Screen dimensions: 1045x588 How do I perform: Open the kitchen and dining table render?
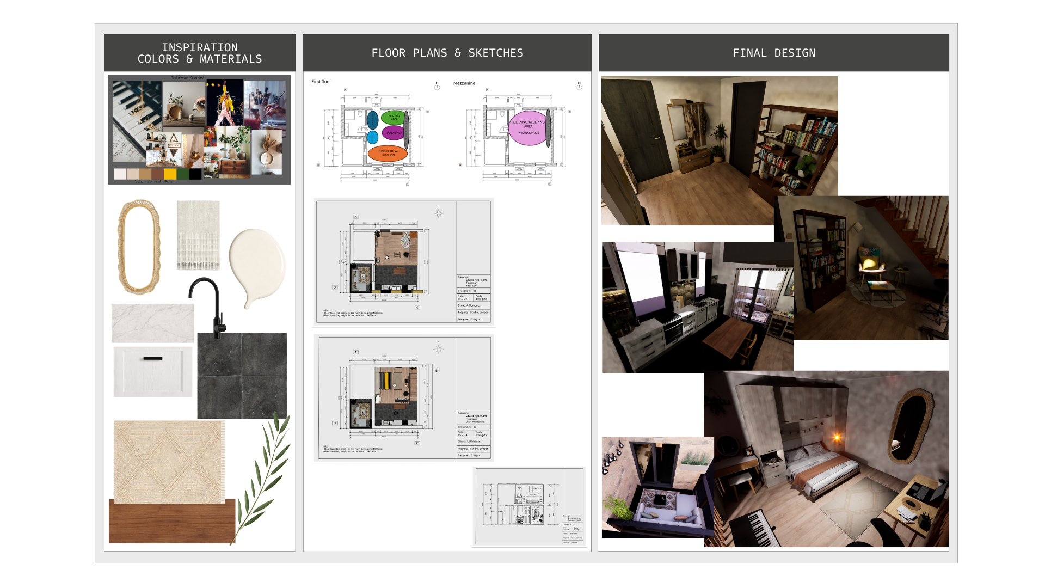[x=697, y=308]
